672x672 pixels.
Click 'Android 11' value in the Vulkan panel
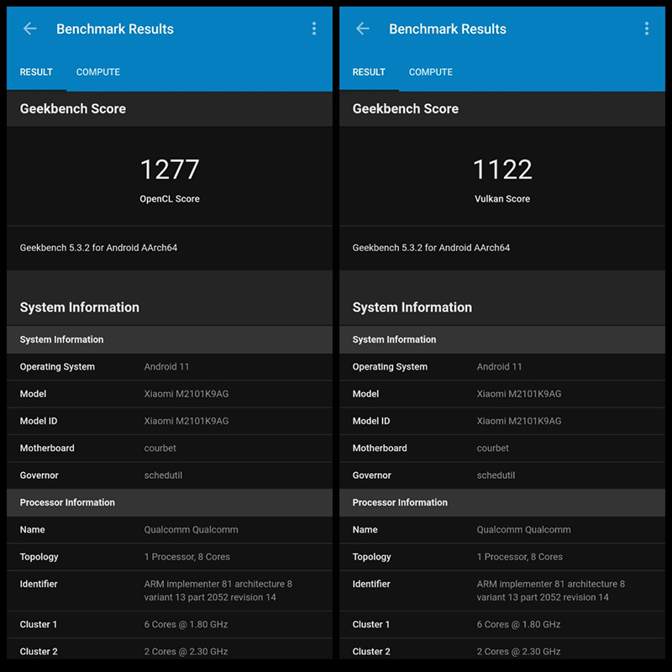[x=499, y=367]
